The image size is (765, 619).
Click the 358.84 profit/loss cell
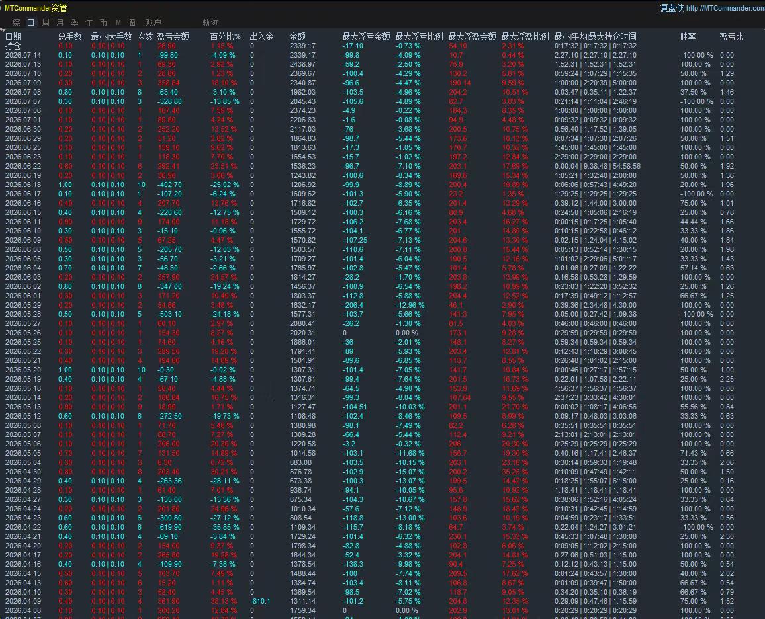[x=168, y=83]
